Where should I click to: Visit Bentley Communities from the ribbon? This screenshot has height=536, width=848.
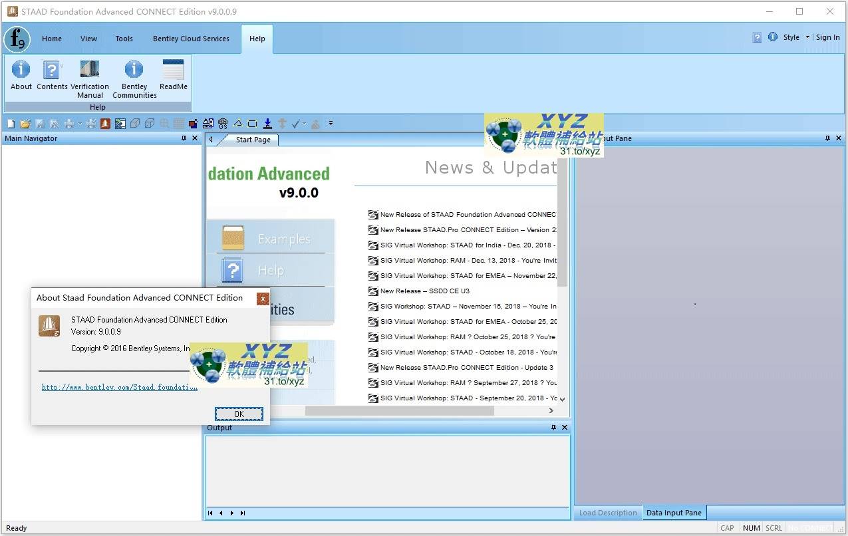coord(134,78)
